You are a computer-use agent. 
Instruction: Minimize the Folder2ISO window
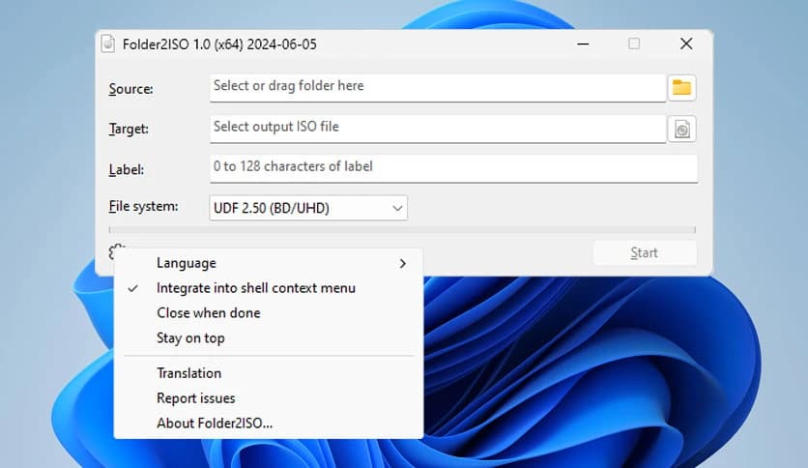coord(583,44)
